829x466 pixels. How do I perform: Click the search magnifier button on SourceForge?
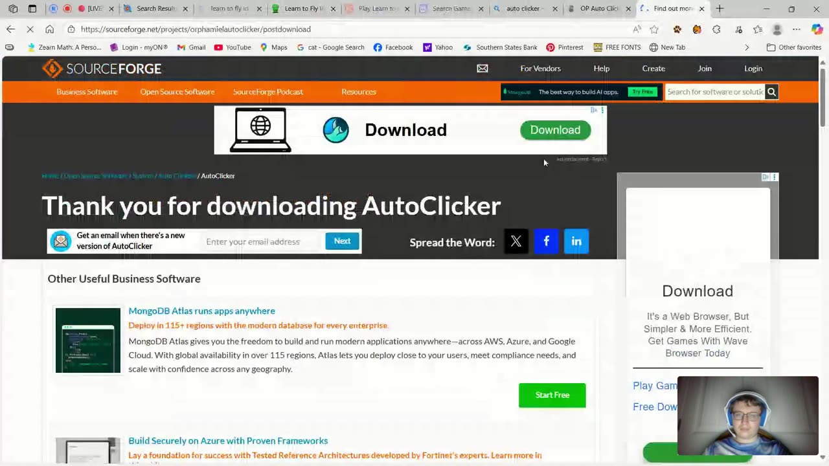[x=771, y=92]
